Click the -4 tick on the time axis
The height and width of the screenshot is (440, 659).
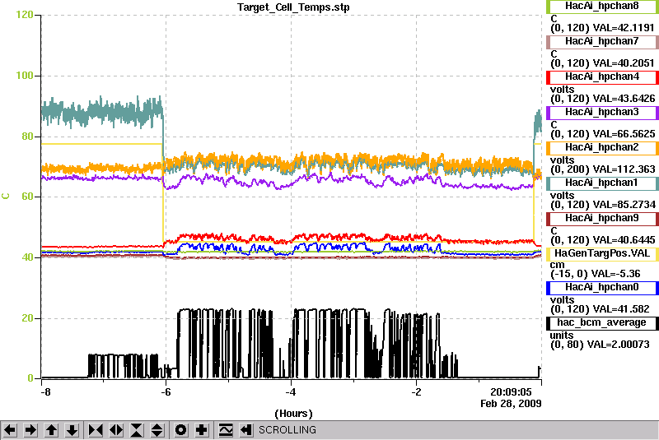coord(291,392)
